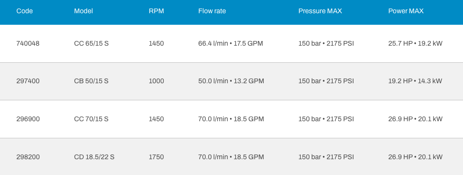Select the 1750 RPM cell
This screenshot has height=175, width=463.
tap(156, 157)
